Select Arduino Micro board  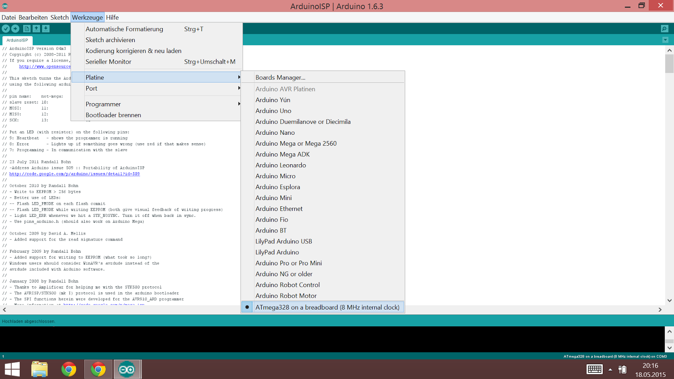(x=323, y=176)
